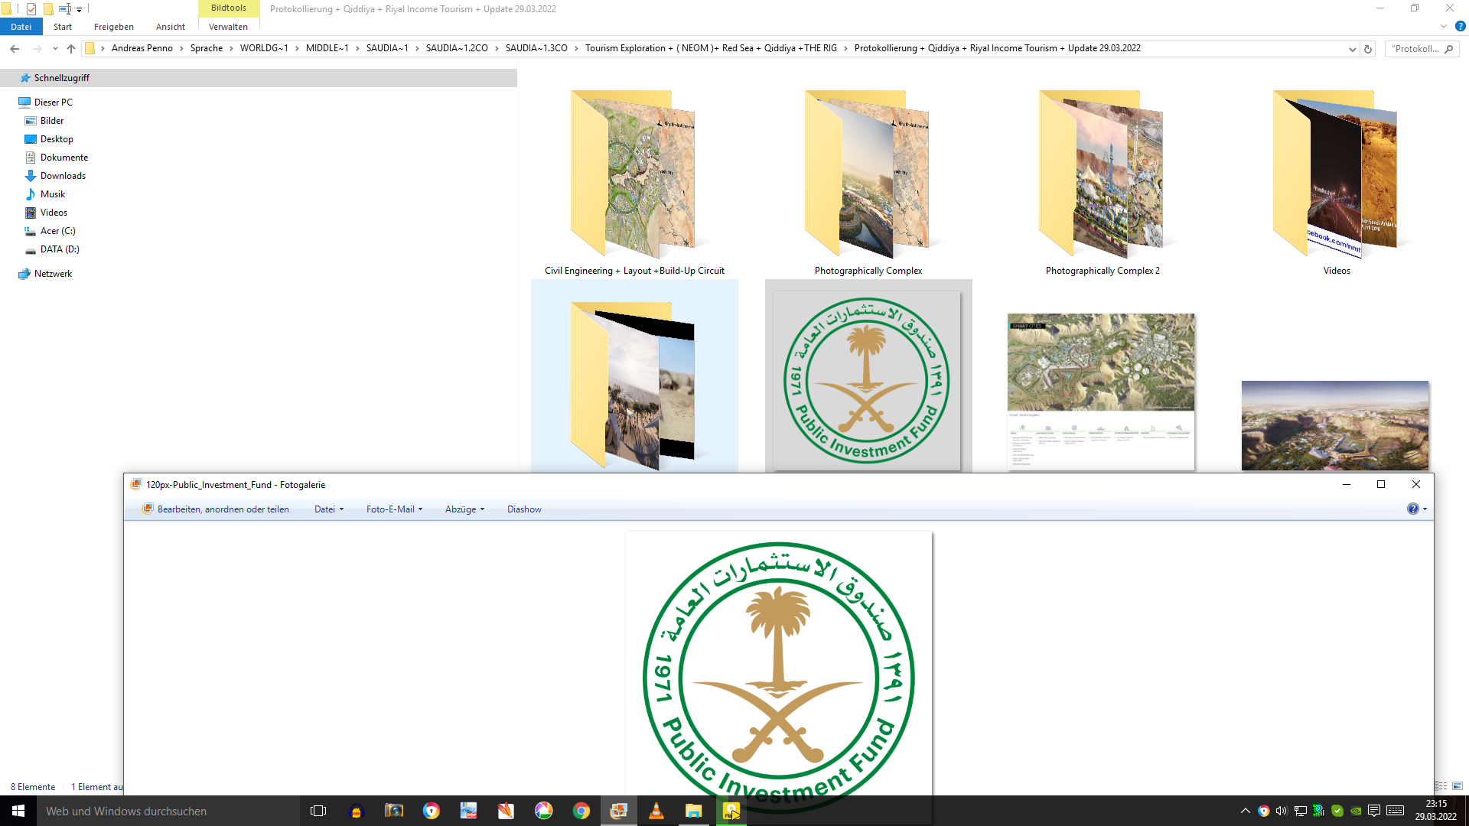1469x826 pixels.
Task: Open the touch keyboard tray icon
Action: point(1395,811)
